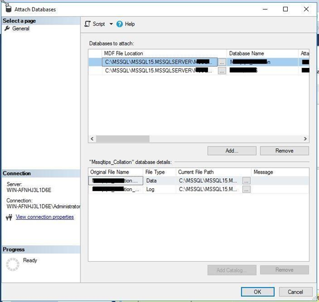Select the Data file original name cell
This screenshot has height=302, width=319.
tap(116, 180)
